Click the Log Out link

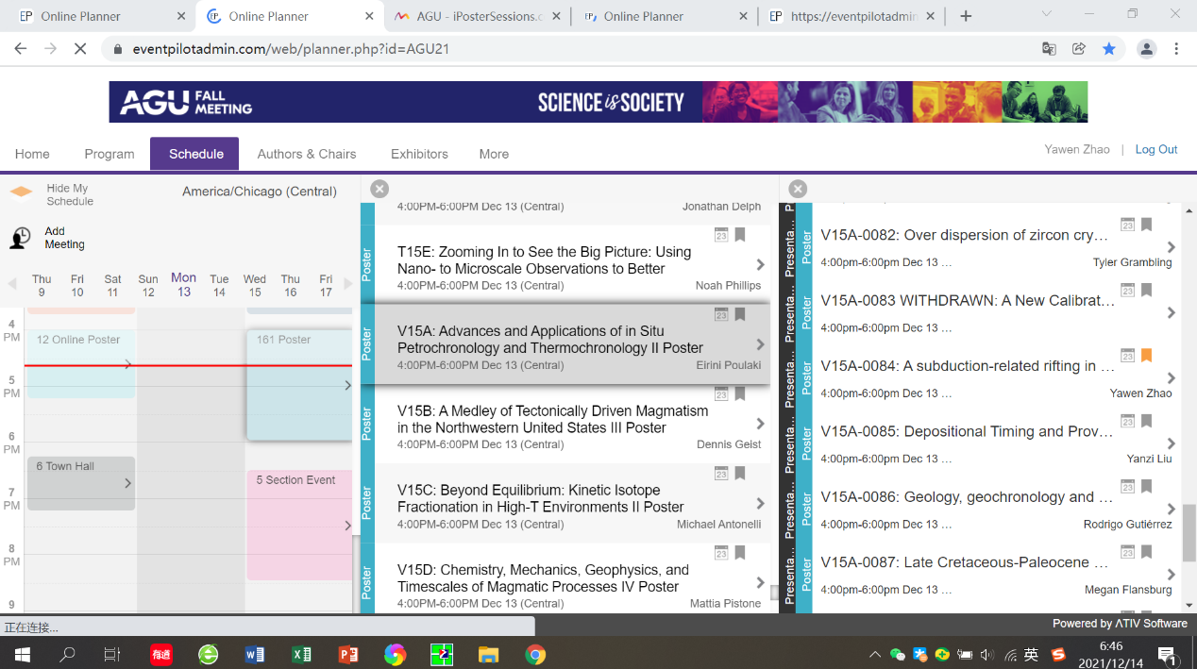(x=1155, y=149)
